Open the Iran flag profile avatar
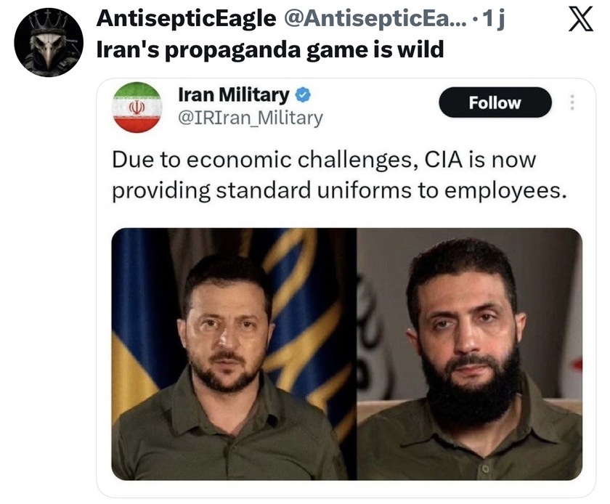 pos(137,107)
